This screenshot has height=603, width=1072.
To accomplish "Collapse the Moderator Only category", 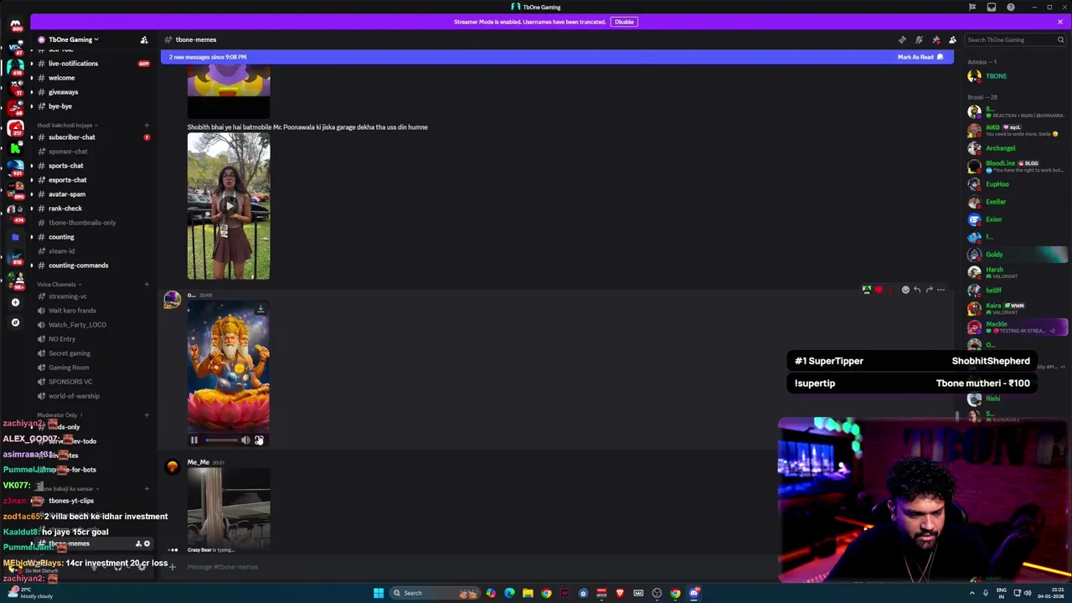I will [58, 415].
